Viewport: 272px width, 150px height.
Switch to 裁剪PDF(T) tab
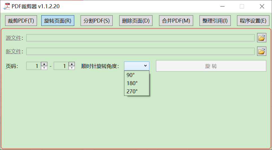(21, 21)
